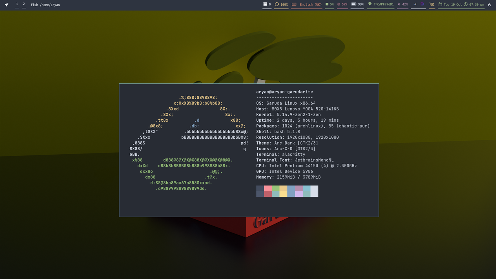The height and width of the screenshot is (279, 496).
Task: Open the updates archive box icon
Action: 265,4
